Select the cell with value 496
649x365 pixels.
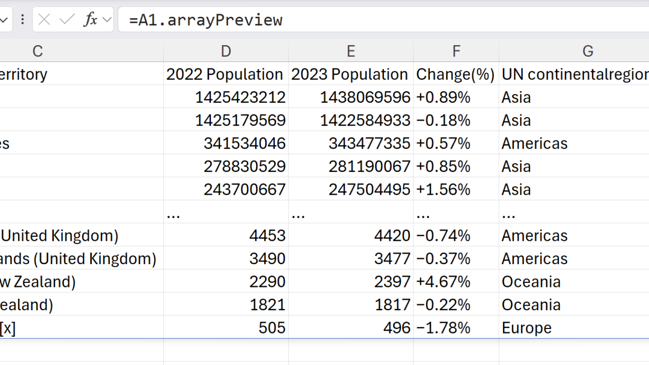(x=396, y=328)
